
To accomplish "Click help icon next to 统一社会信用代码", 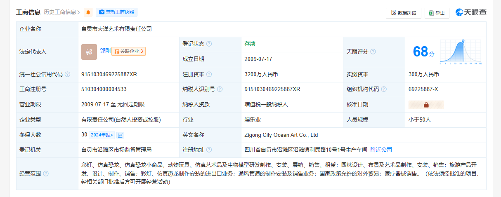I will 67,75.
